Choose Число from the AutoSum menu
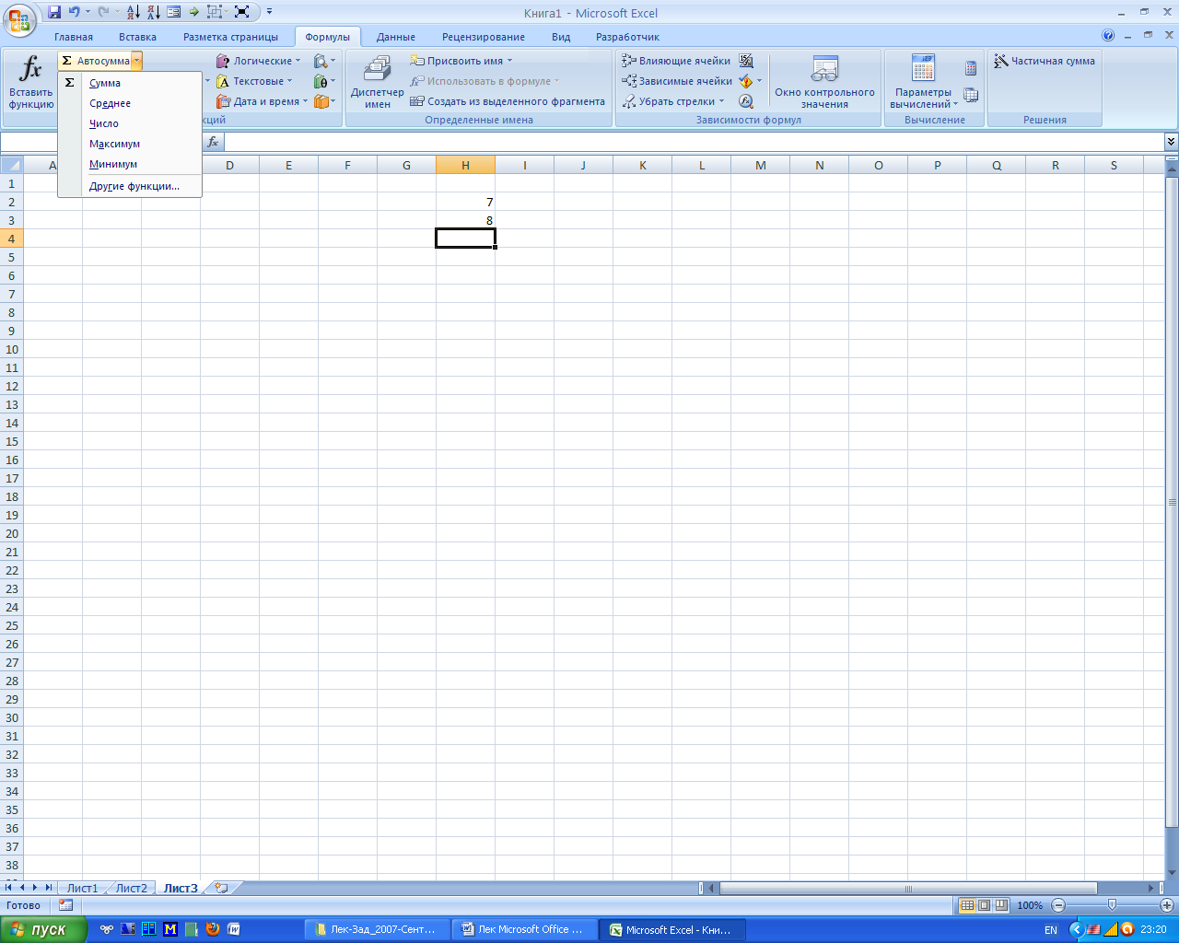The width and height of the screenshot is (1179, 943). 129,123
